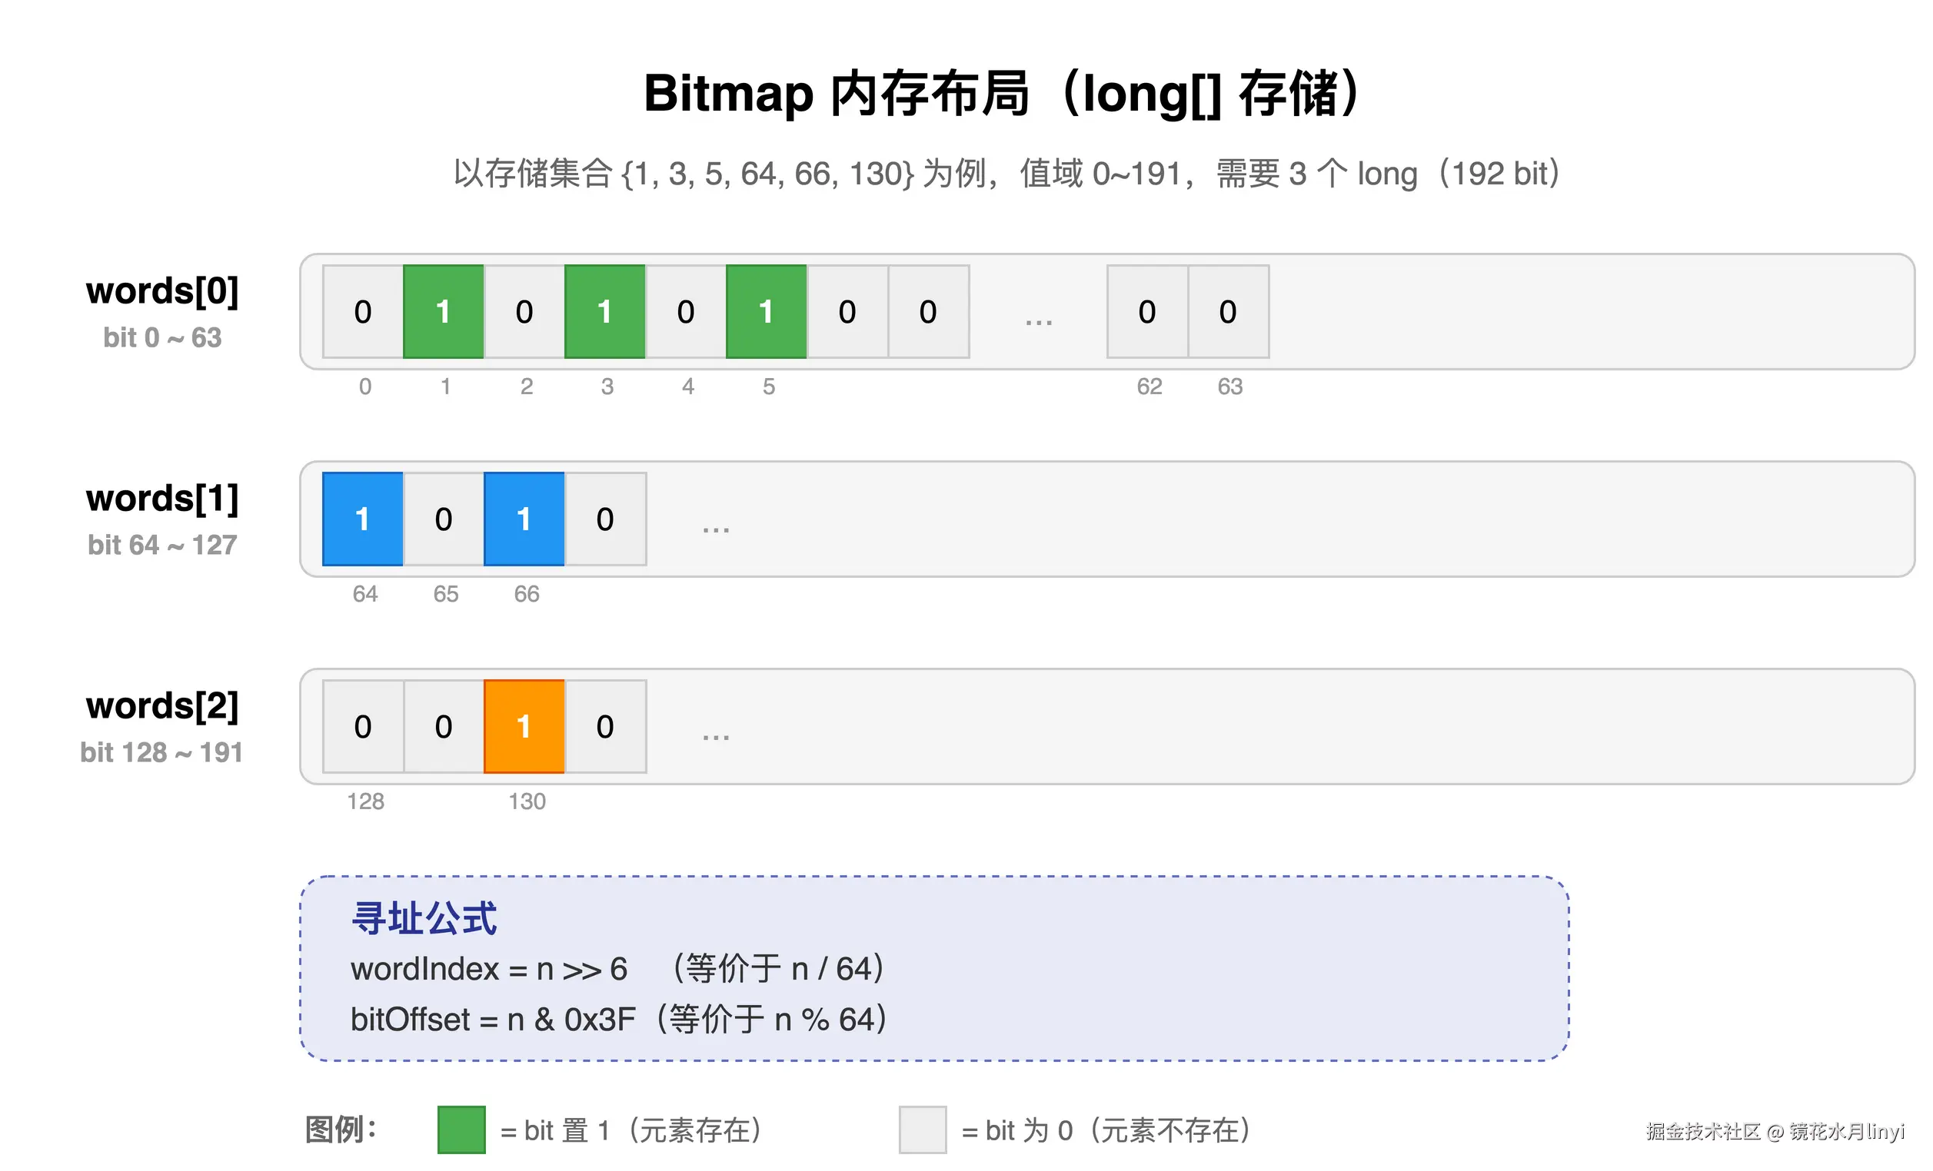The height and width of the screenshot is (1171, 1933).
Task: Toggle the bit cell at index 2
Action: 525,312
